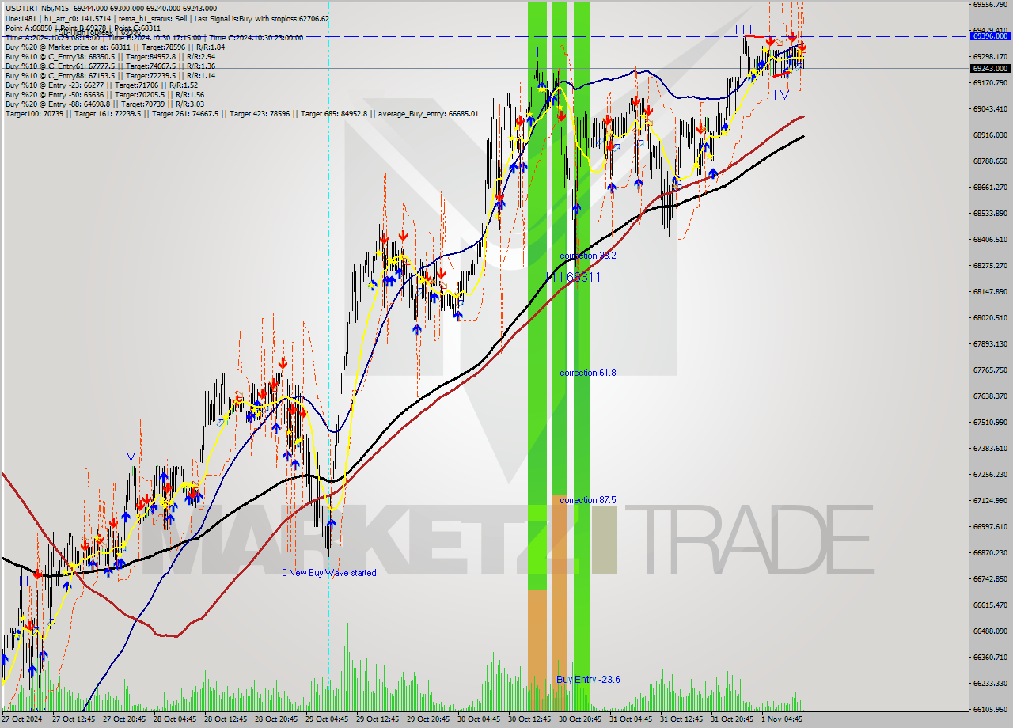Viewport: 1013px width, 728px height.
Task: Click the 67510.990 price axis value
Action: coord(990,422)
